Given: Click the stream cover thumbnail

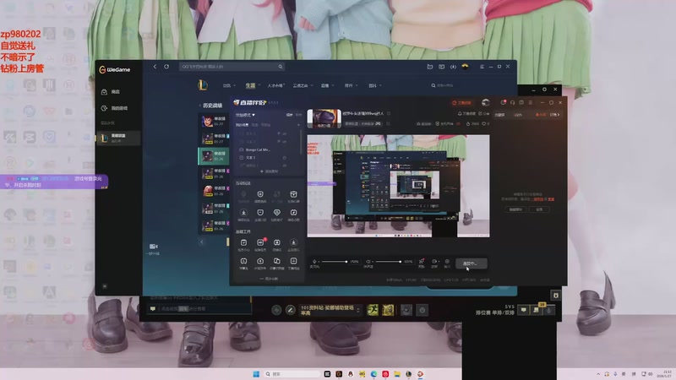Looking at the screenshot, I should tap(324, 118).
